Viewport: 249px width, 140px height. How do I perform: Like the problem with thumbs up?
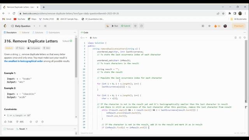tap(8, 122)
